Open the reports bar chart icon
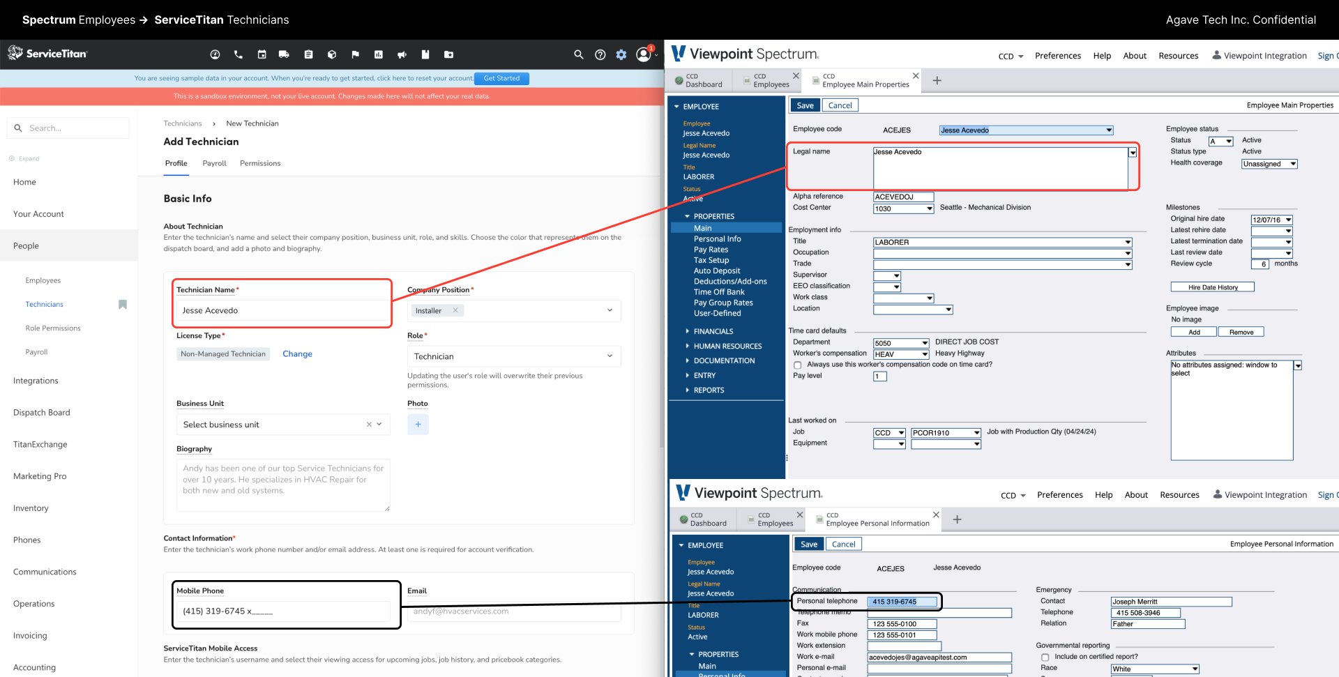This screenshot has width=1339, height=677. tap(379, 54)
